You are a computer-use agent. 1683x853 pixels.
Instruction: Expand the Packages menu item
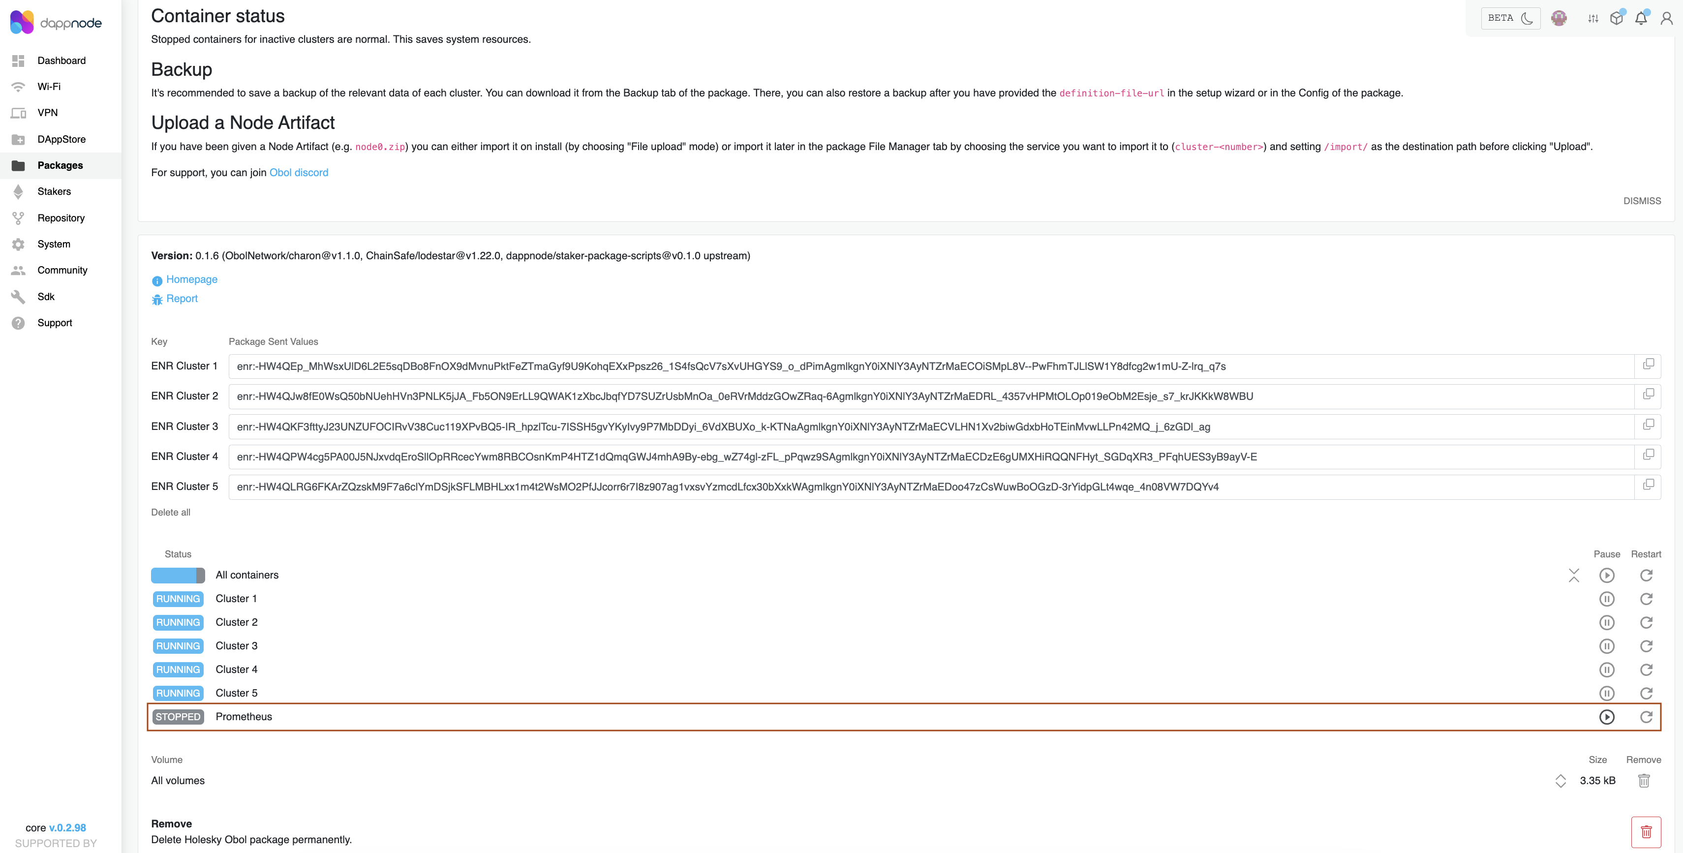coord(60,165)
